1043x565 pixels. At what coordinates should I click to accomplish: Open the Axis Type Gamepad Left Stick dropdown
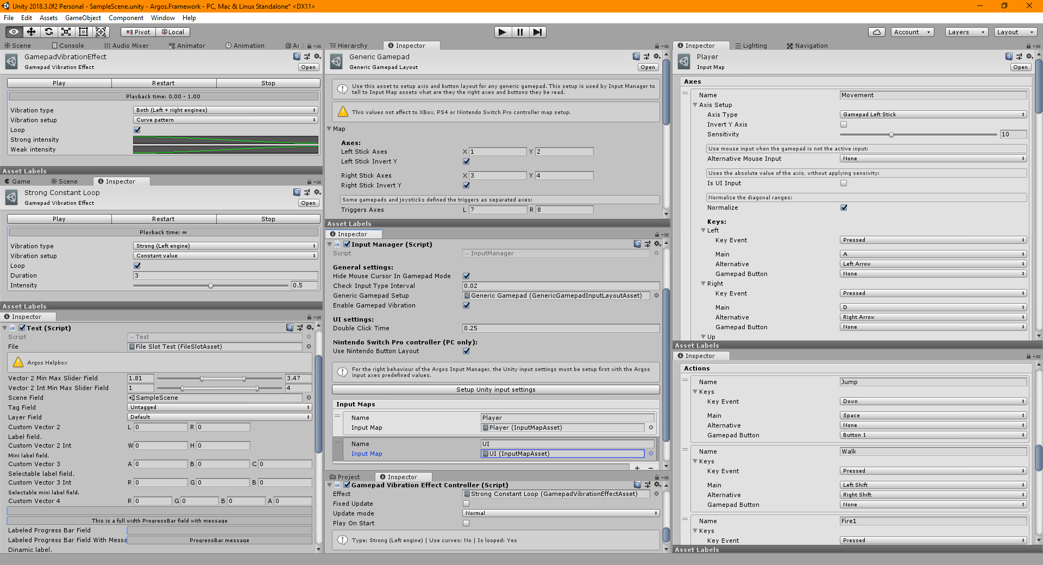pos(932,114)
